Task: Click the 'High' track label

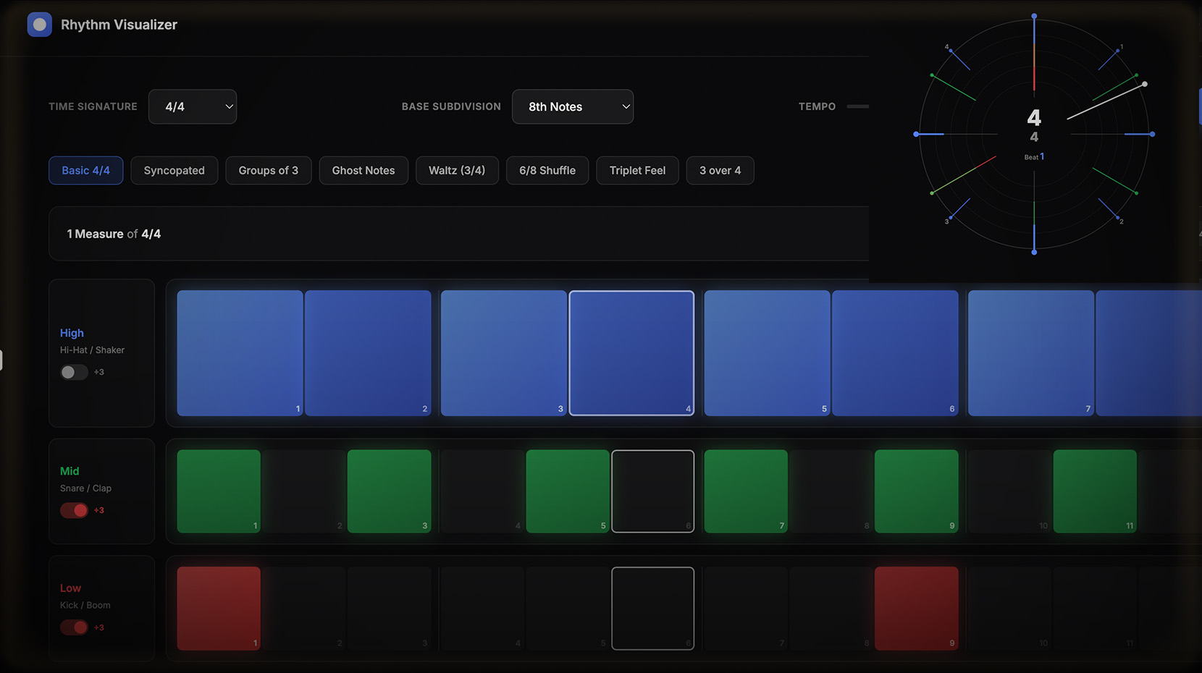Action: pyautogui.click(x=72, y=333)
